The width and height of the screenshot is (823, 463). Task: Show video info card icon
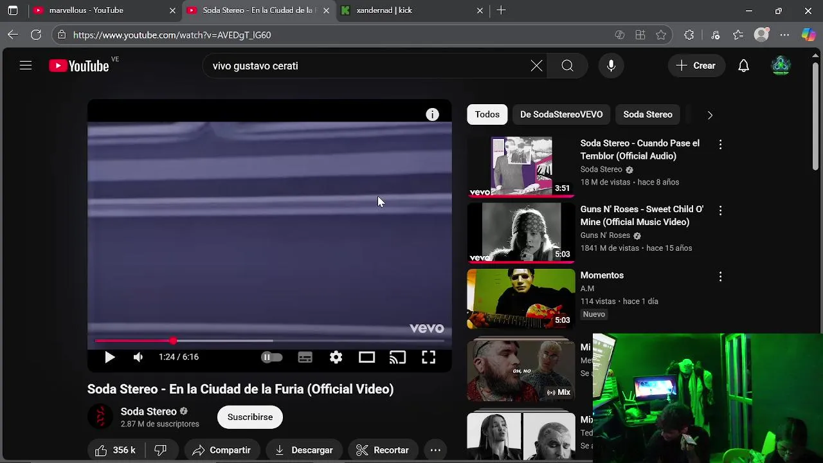[x=432, y=114]
